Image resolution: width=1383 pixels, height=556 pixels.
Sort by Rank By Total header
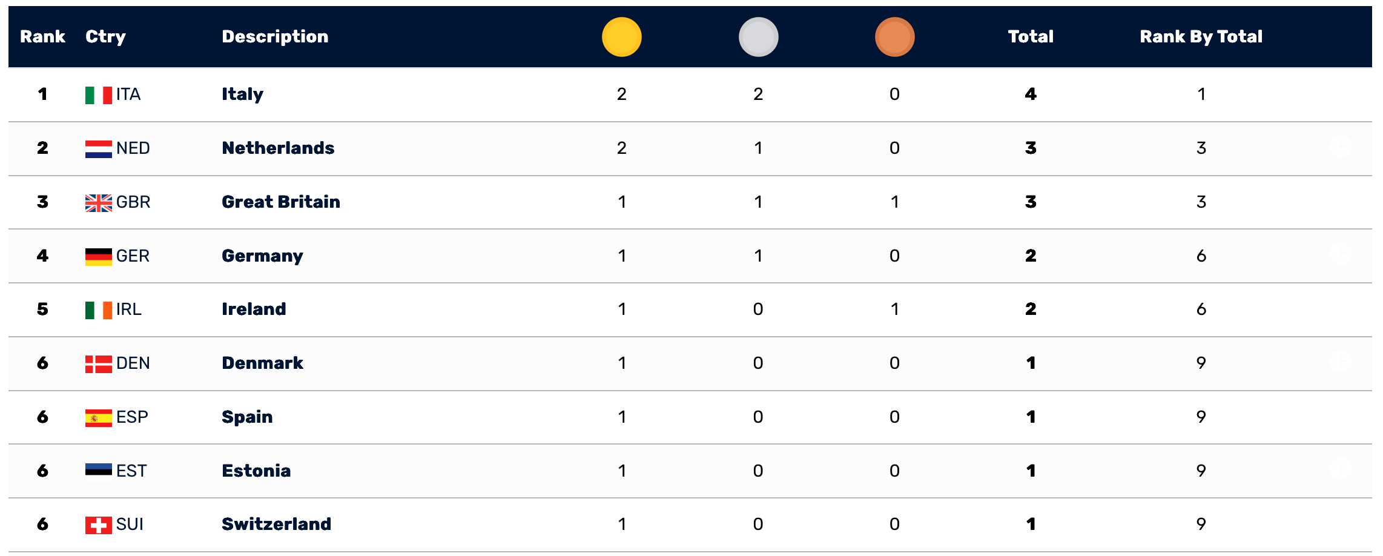1201,37
